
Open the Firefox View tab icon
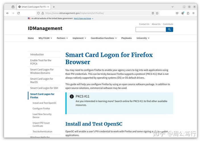click(x=13, y=7)
